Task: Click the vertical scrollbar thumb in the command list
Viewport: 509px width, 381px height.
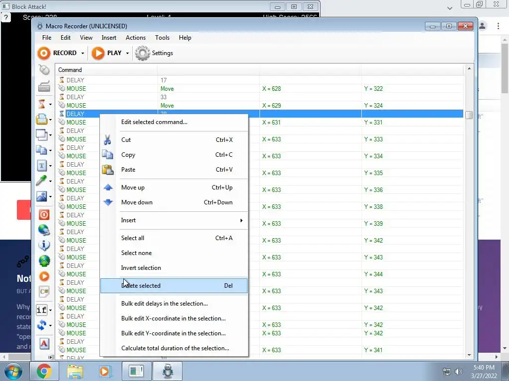Action: pos(469,115)
